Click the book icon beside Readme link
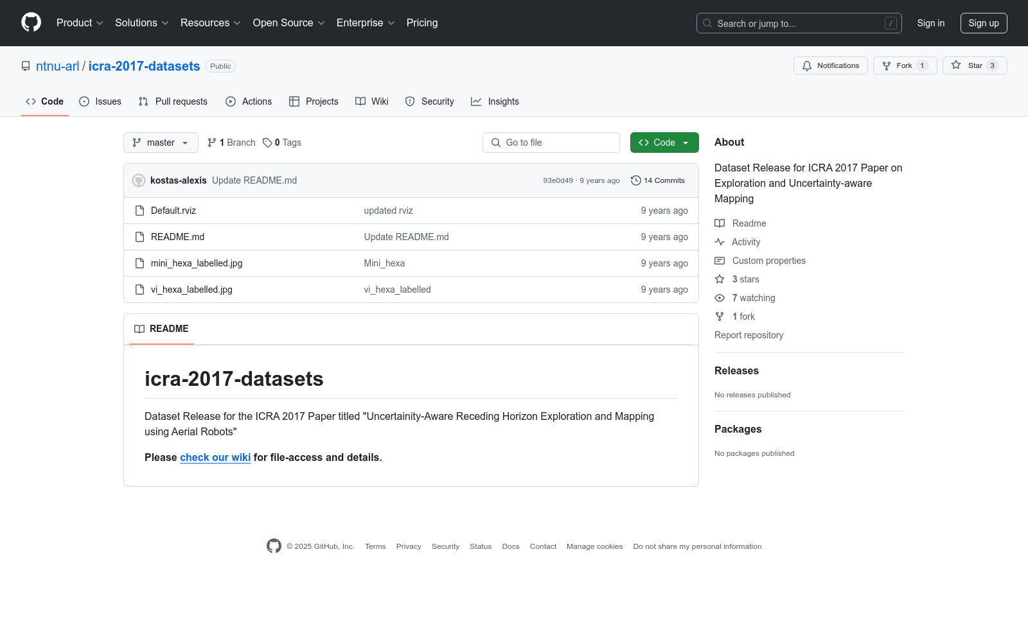The width and height of the screenshot is (1028, 642). click(x=720, y=223)
